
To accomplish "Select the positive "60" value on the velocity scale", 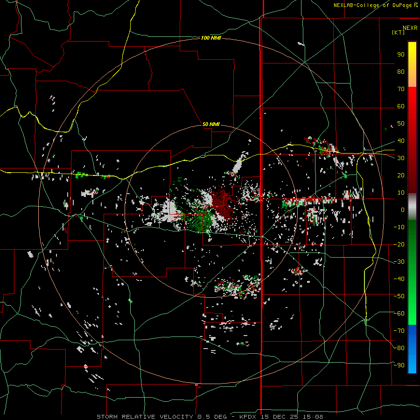I will click(401, 106).
